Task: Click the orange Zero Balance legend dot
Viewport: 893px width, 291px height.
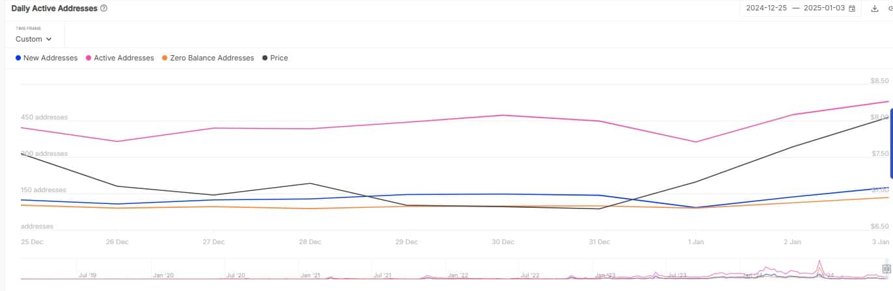Action: click(165, 58)
